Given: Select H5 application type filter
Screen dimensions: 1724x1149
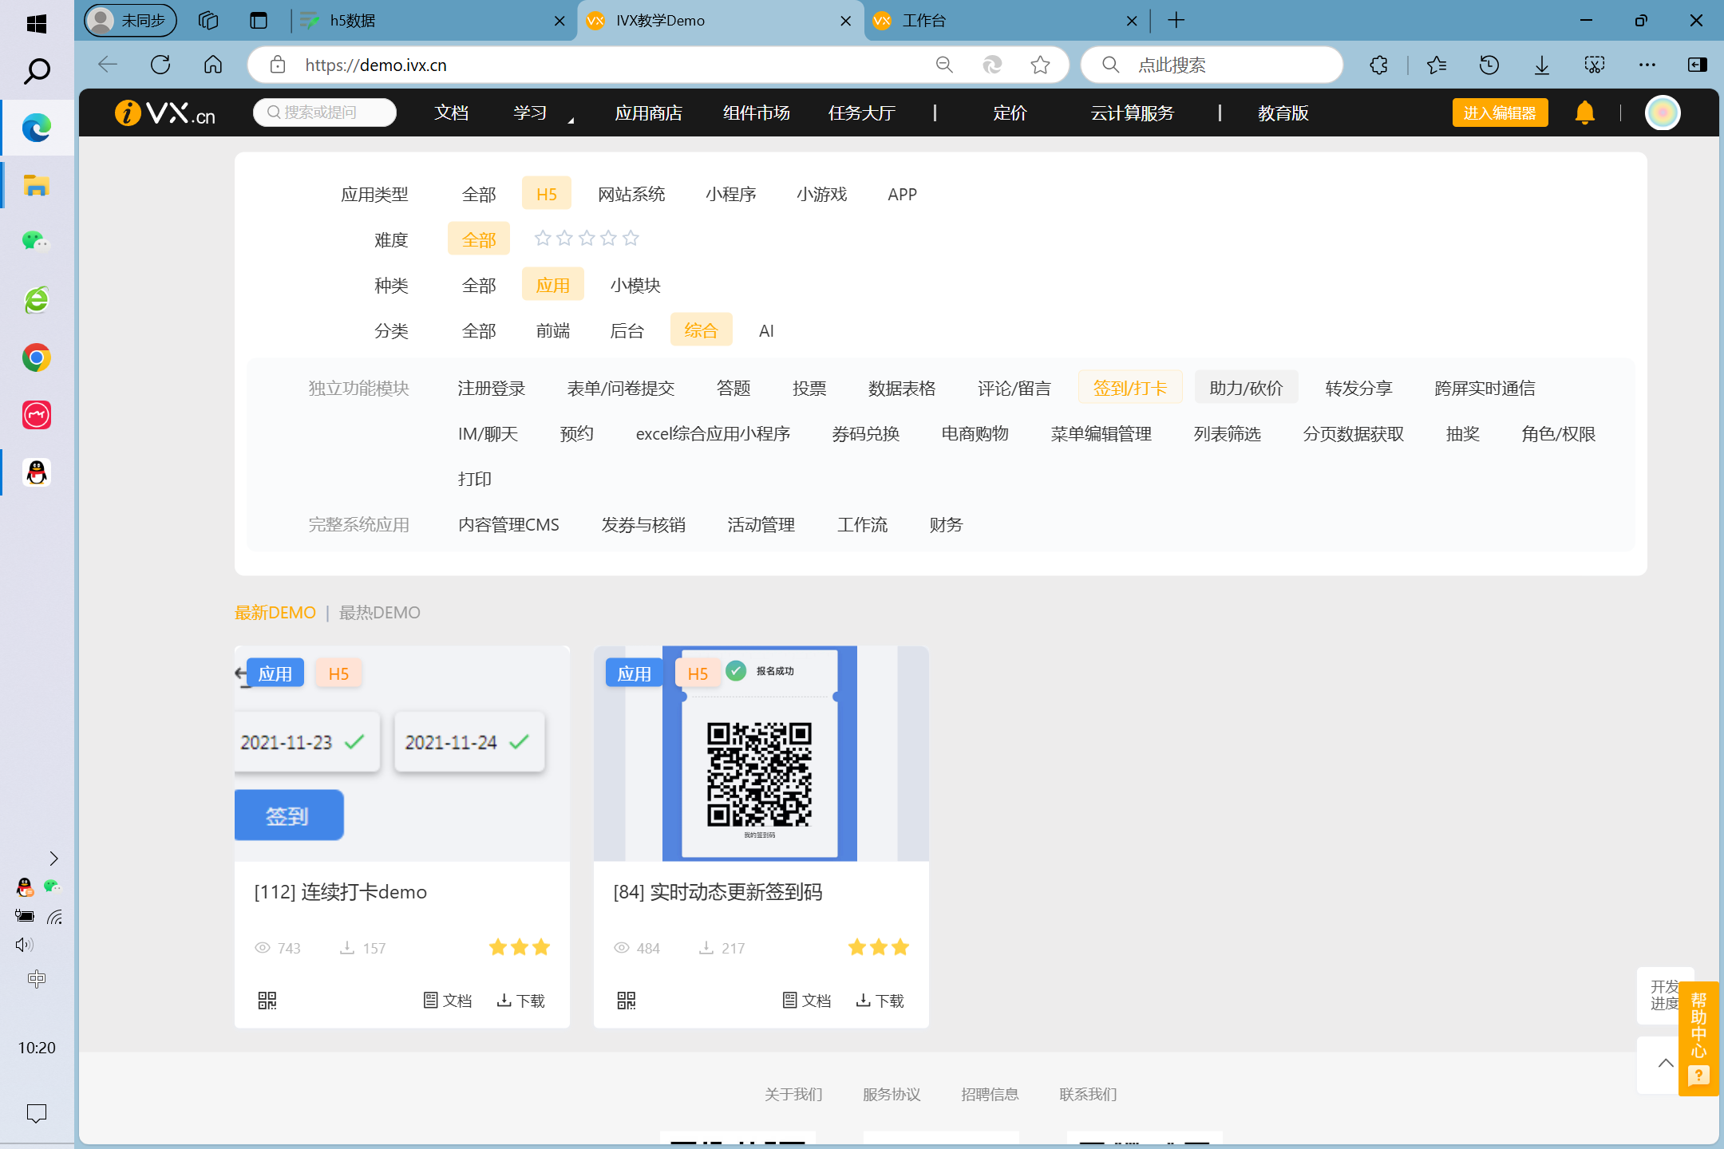Looking at the screenshot, I should [547, 194].
